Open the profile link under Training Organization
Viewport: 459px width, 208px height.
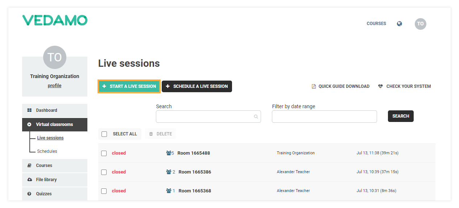(55, 86)
